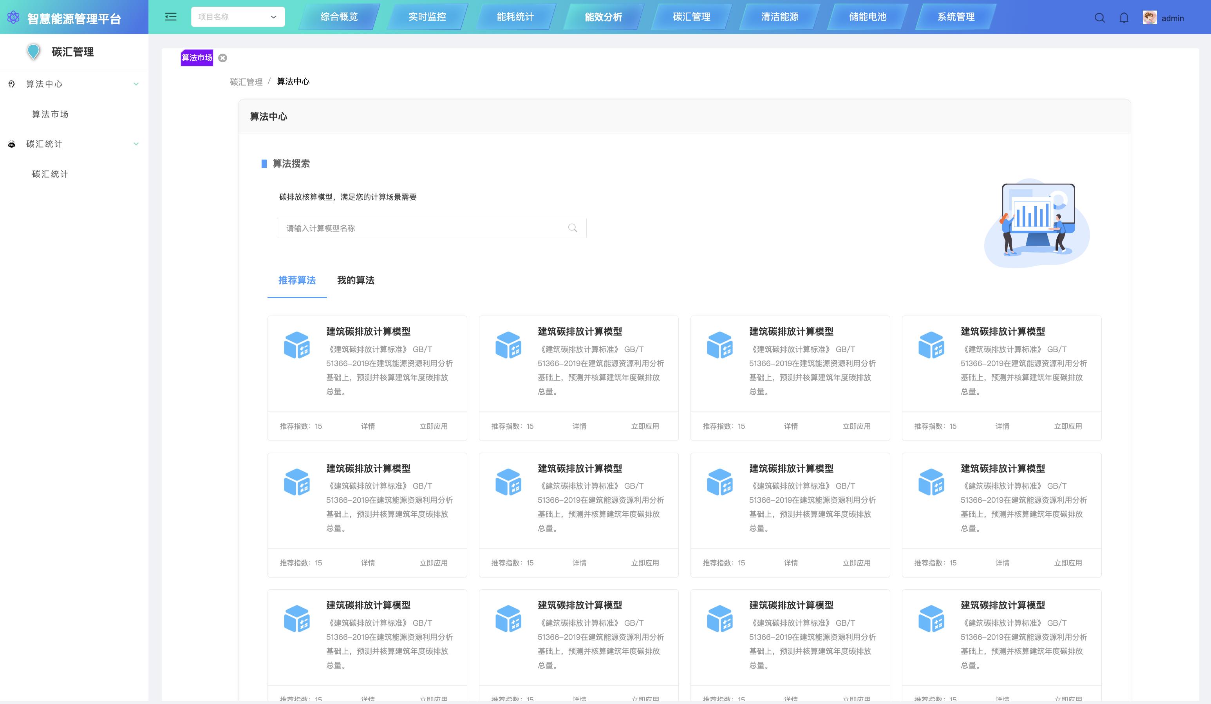Switch to the 我的算法 tab
This screenshot has width=1211, height=704.
point(355,281)
